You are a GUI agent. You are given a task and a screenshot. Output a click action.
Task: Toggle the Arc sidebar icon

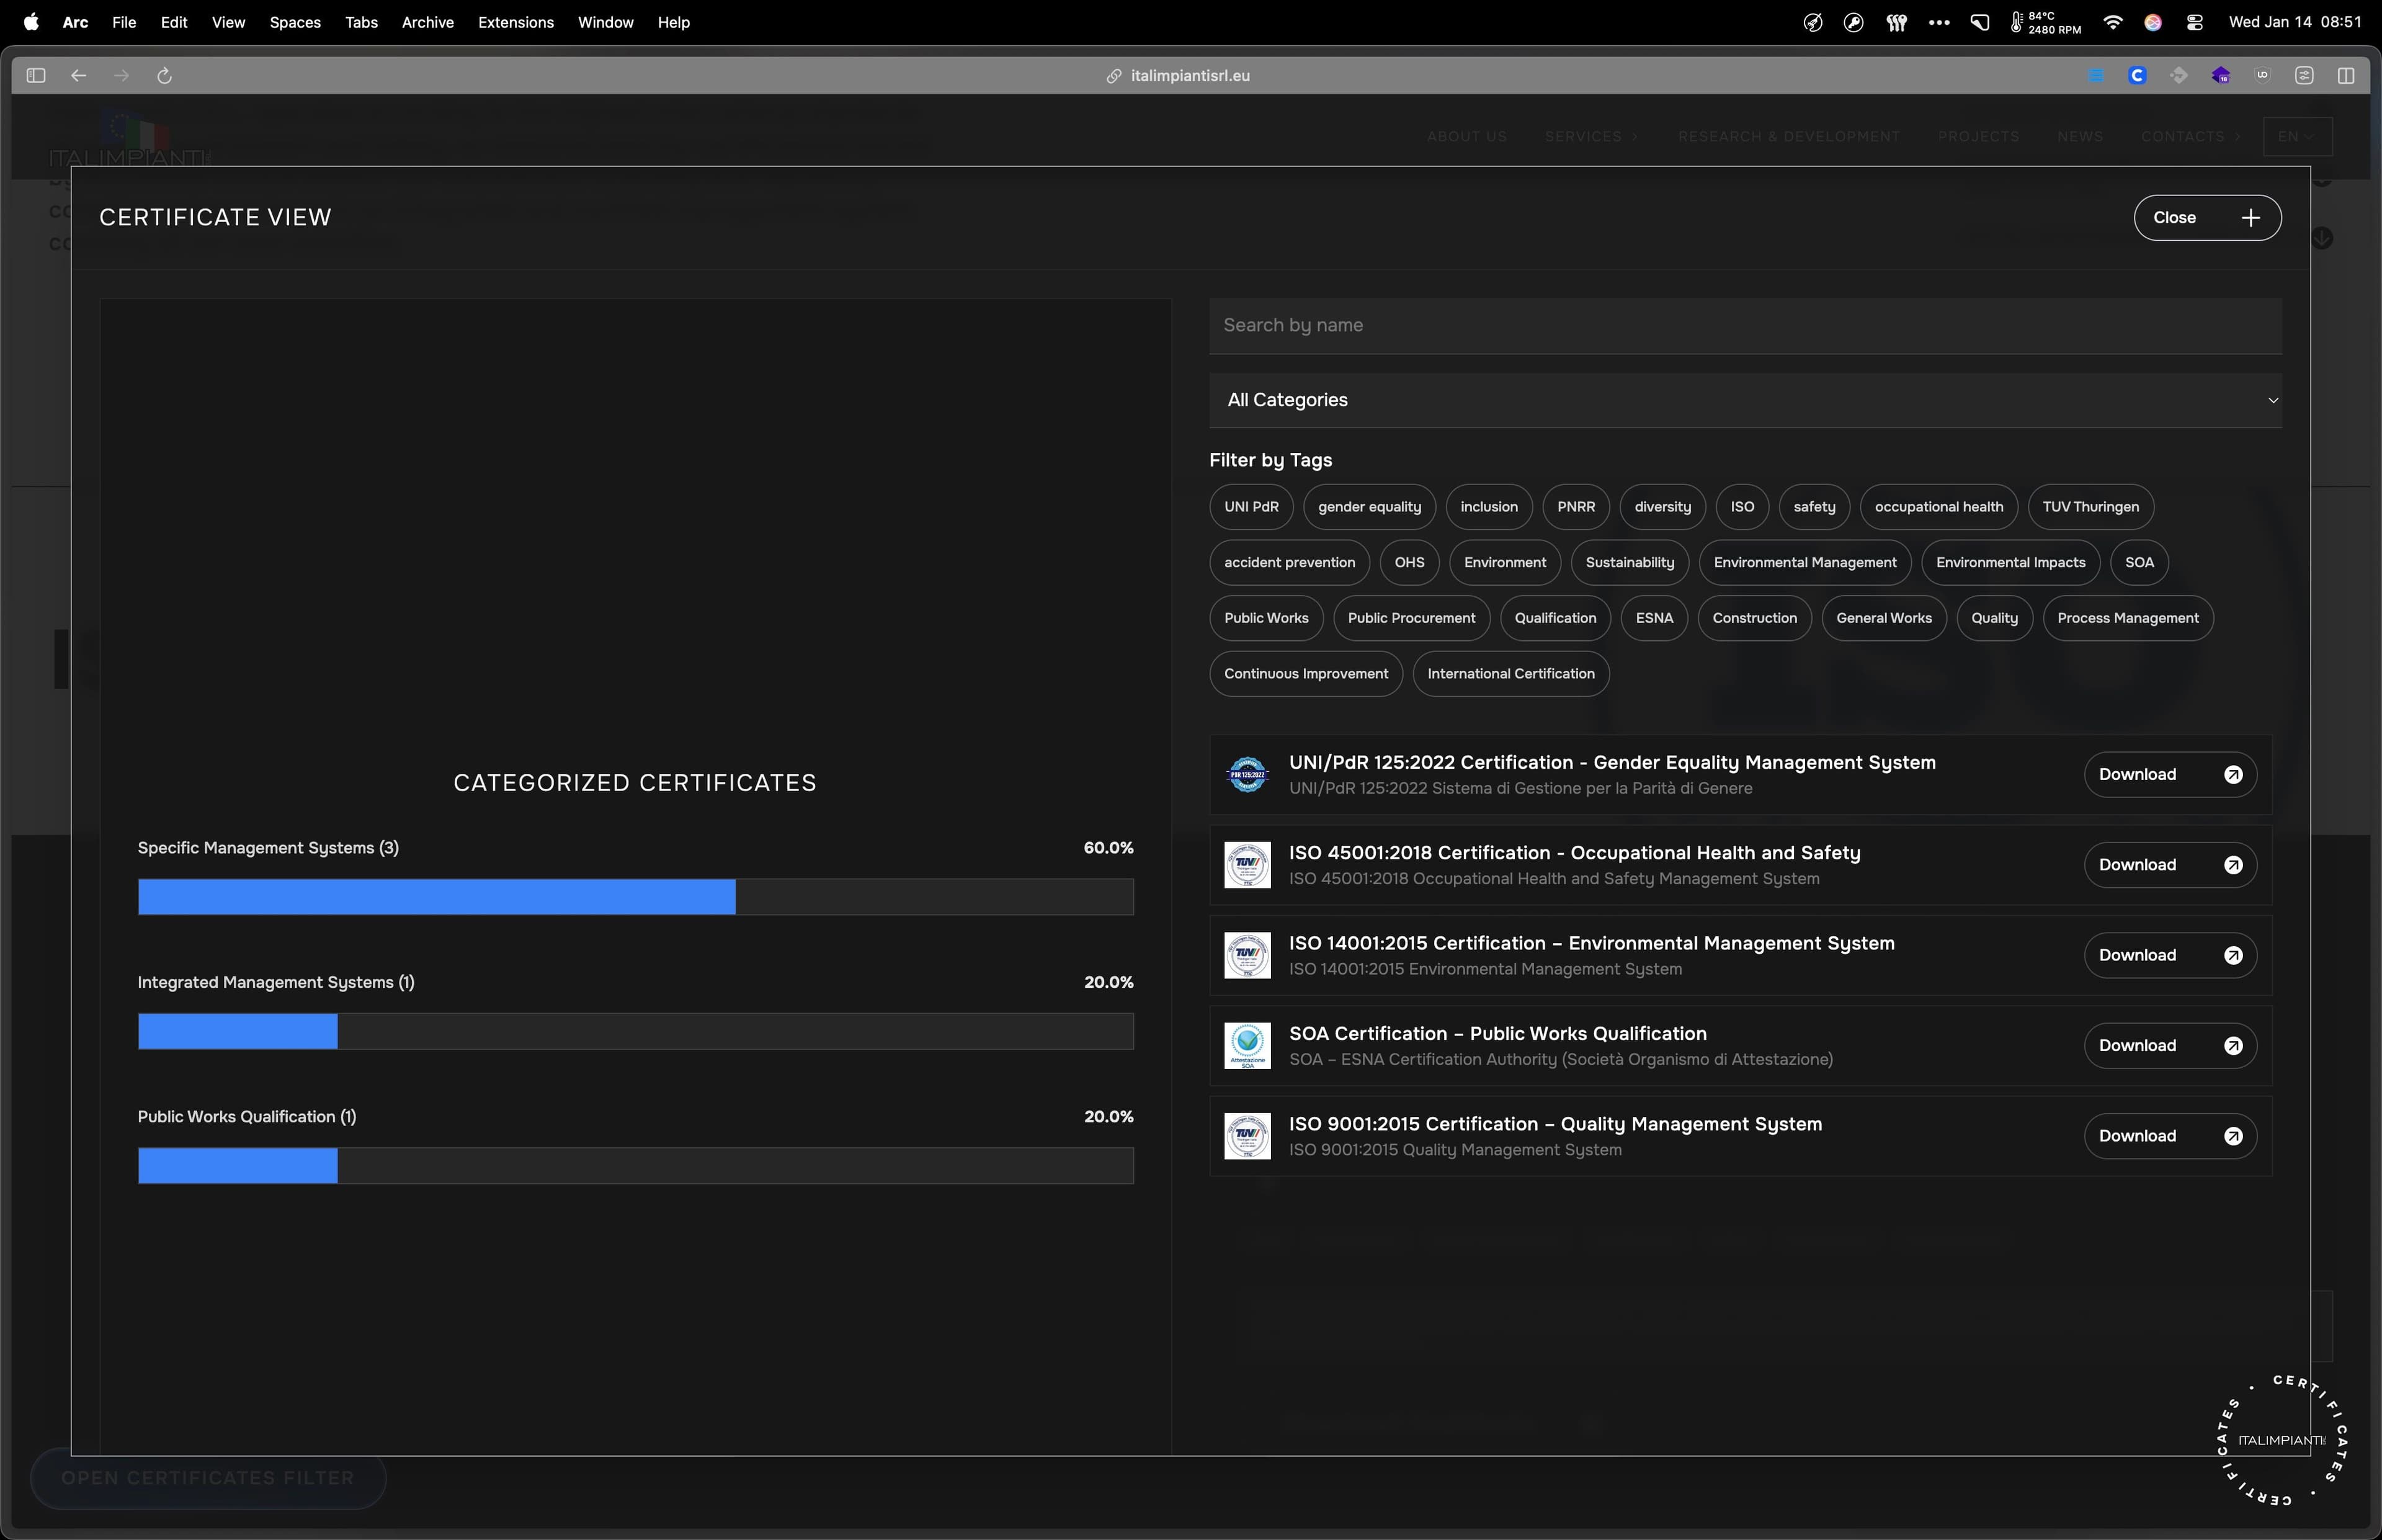(x=36, y=76)
